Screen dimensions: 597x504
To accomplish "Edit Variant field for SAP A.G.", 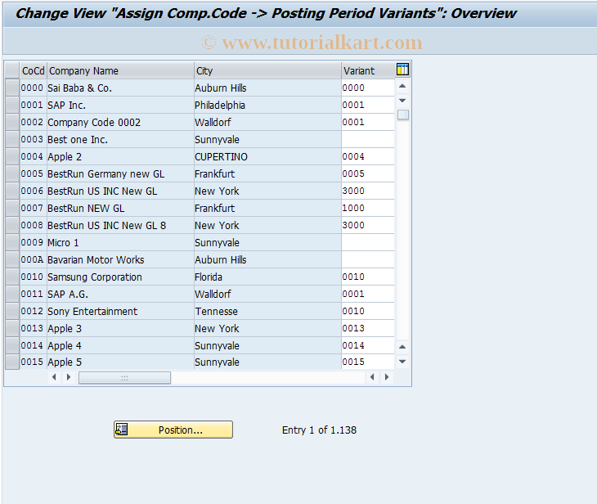I will click(368, 294).
